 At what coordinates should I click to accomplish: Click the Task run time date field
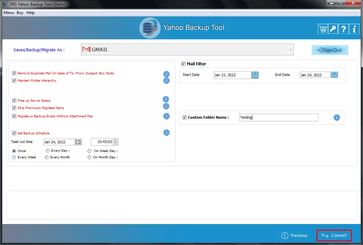[59, 142]
